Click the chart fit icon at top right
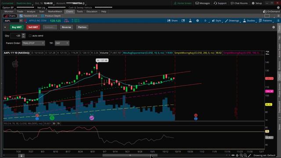Viewport: 281px width, 158px height. 267,53
